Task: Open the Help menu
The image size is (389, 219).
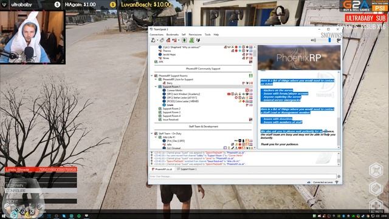Action: pyautogui.click(x=216, y=35)
